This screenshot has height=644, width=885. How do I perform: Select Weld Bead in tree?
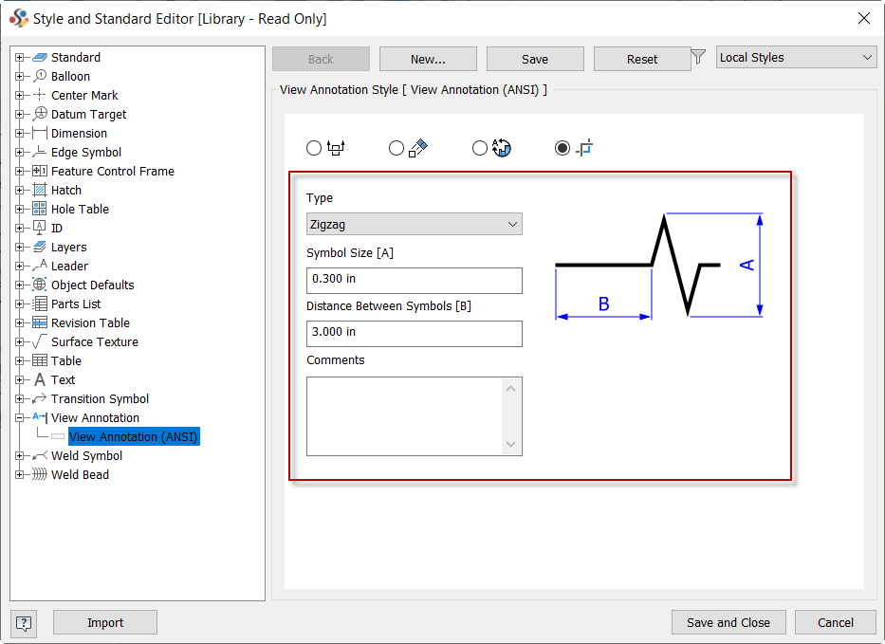click(x=80, y=474)
